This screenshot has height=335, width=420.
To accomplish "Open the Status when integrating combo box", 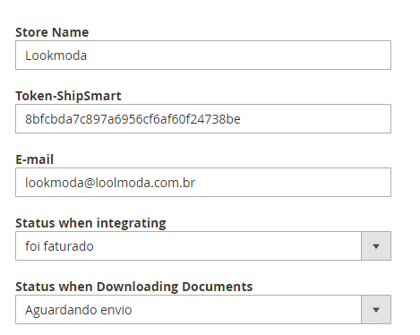I will pyautogui.click(x=203, y=246).
